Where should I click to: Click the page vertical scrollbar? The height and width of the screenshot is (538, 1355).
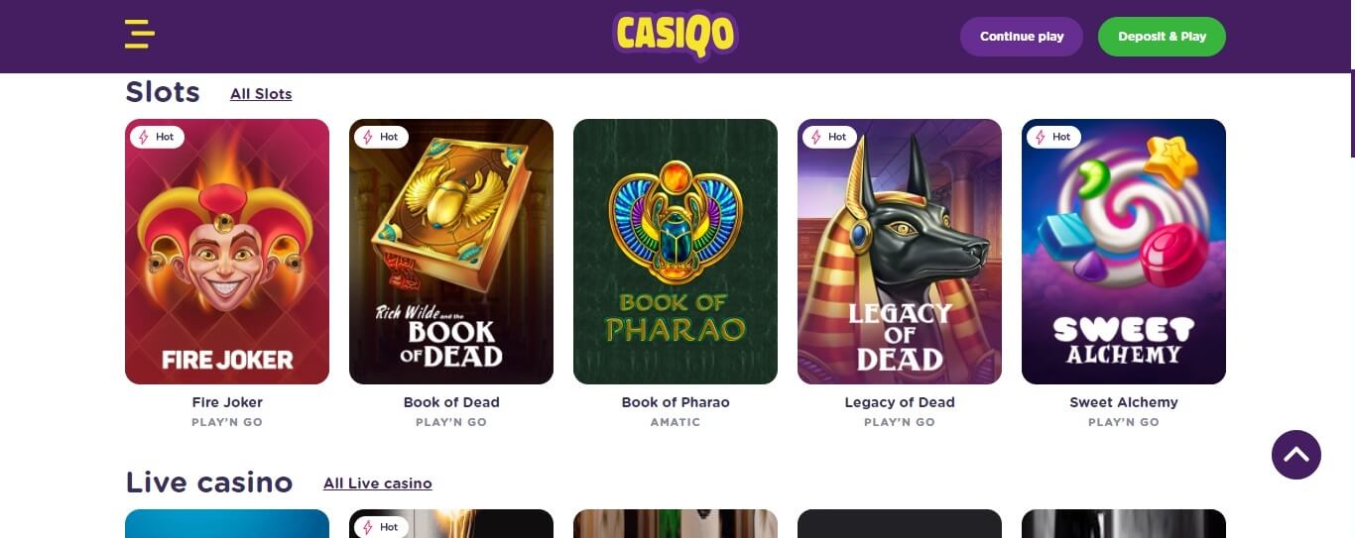pos(1351,114)
